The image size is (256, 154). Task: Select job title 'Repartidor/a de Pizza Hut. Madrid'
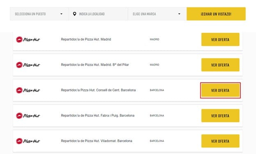86,39
